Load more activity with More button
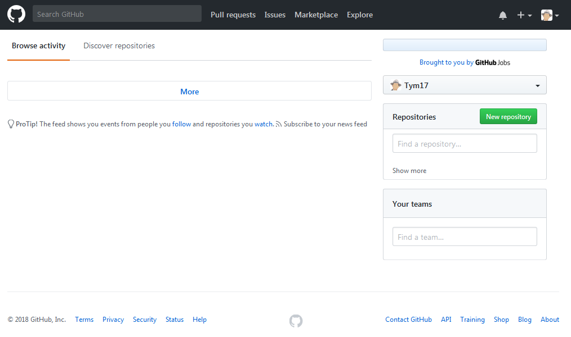The height and width of the screenshot is (337, 571). tap(189, 91)
